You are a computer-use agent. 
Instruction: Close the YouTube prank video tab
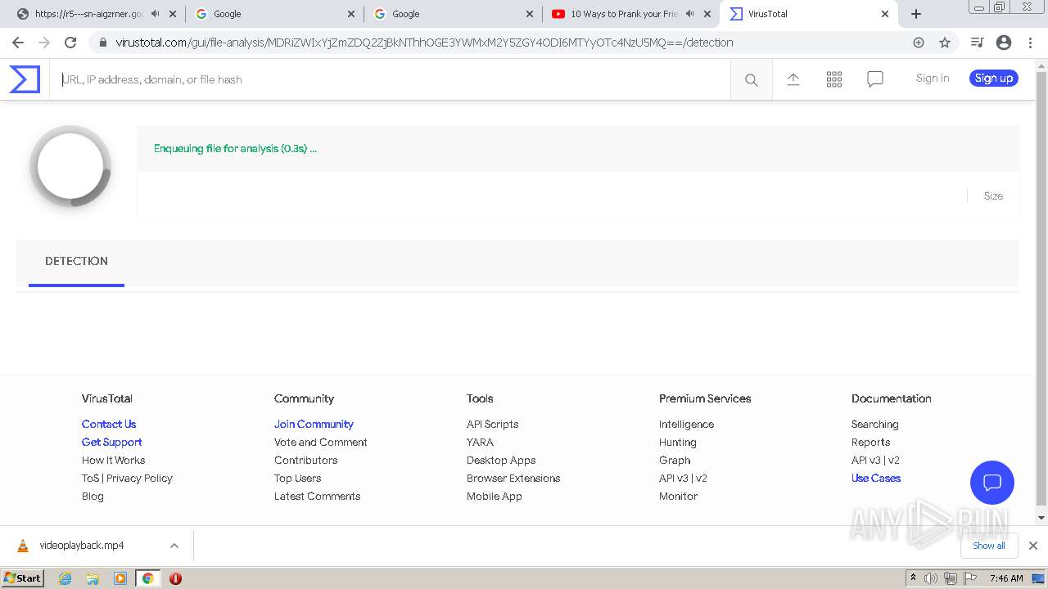707,14
